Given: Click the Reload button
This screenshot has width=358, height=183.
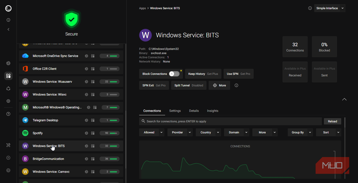Looking at the screenshot, I should pyautogui.click(x=333, y=121).
